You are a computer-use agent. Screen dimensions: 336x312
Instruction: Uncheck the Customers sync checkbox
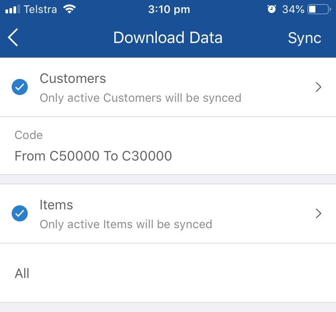[20, 87]
